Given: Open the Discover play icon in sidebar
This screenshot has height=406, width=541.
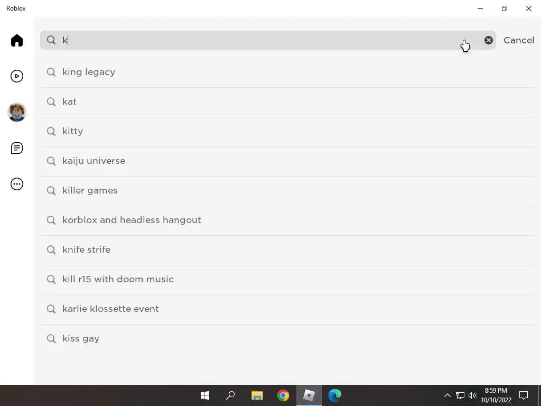Looking at the screenshot, I should click(16, 76).
